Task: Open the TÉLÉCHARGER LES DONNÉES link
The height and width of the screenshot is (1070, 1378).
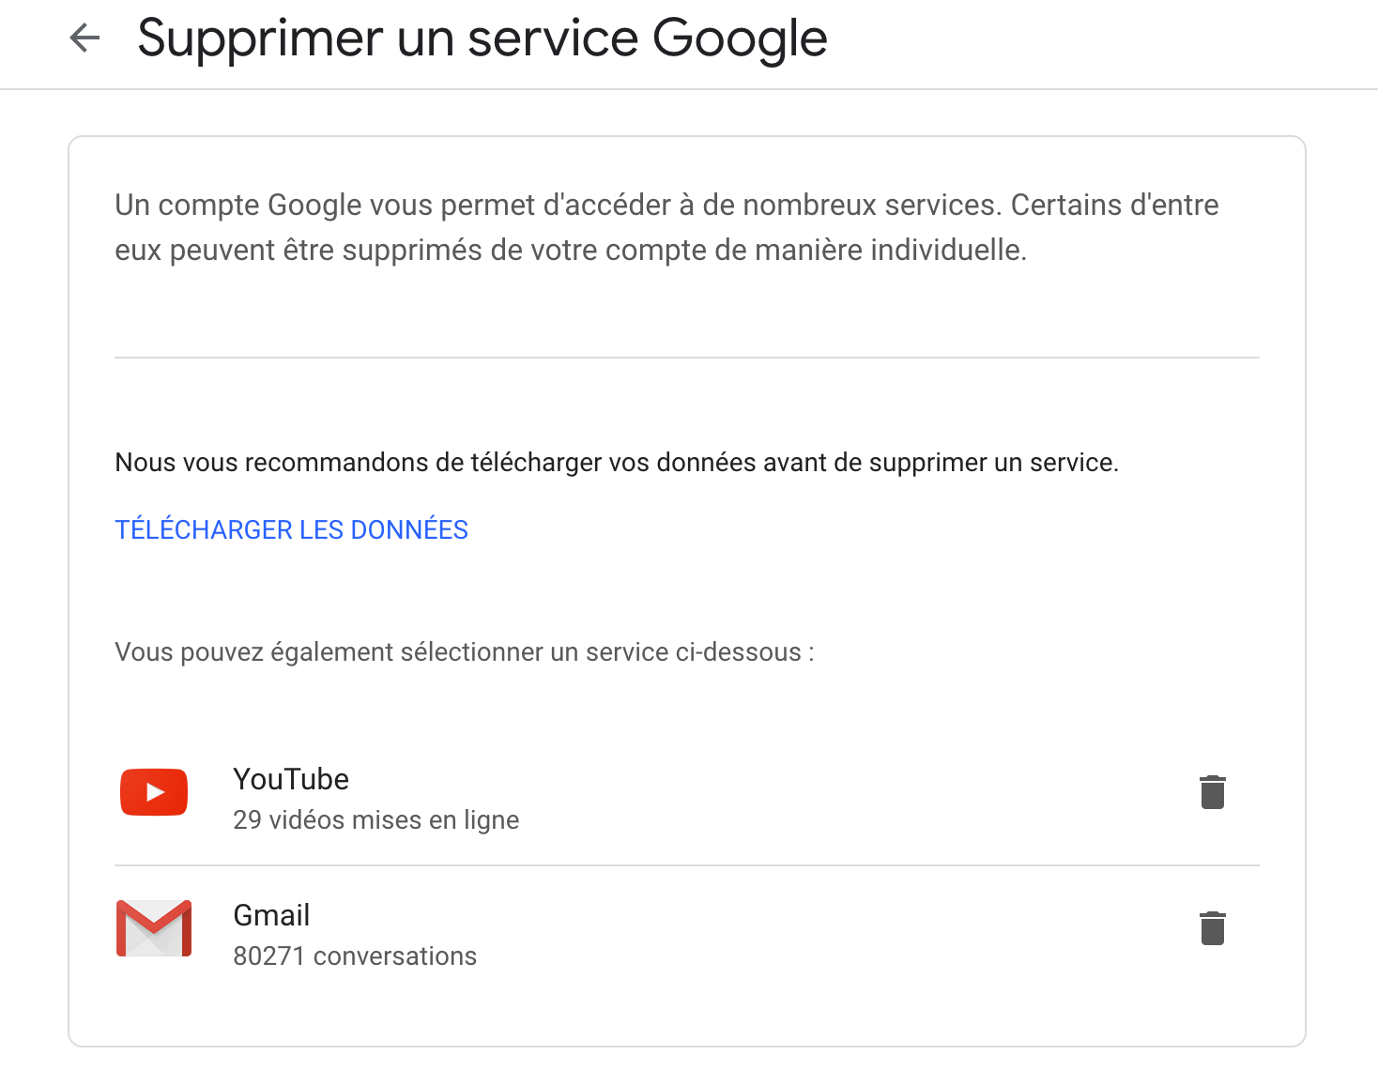Action: [291, 529]
